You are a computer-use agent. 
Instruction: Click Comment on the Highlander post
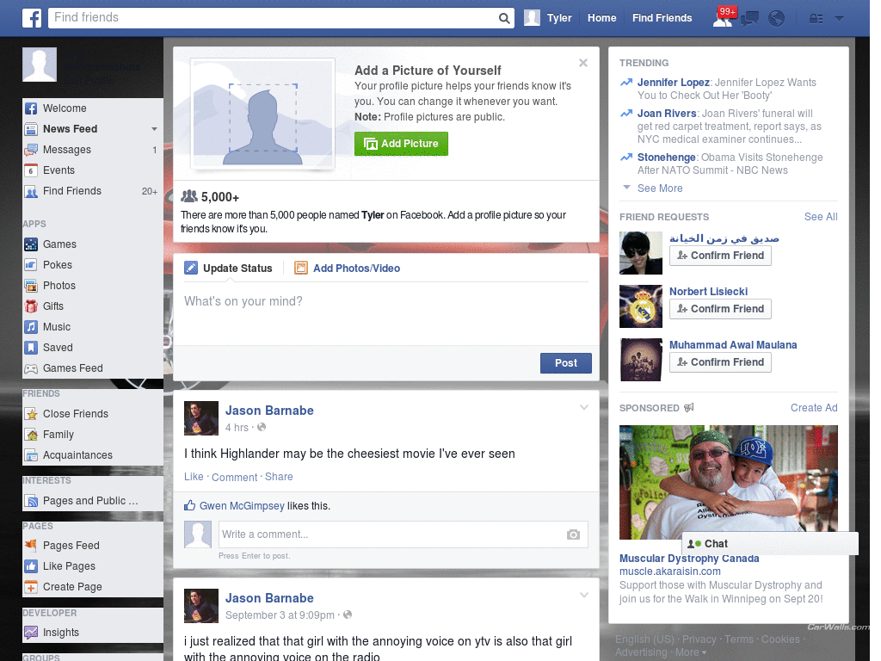click(x=234, y=477)
